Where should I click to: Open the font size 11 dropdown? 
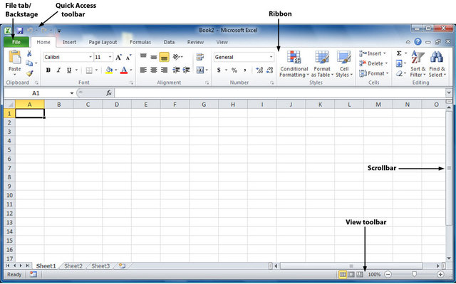pos(110,57)
